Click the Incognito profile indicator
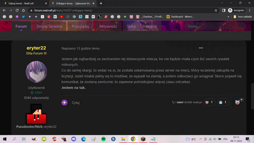 click(x=236, y=10)
